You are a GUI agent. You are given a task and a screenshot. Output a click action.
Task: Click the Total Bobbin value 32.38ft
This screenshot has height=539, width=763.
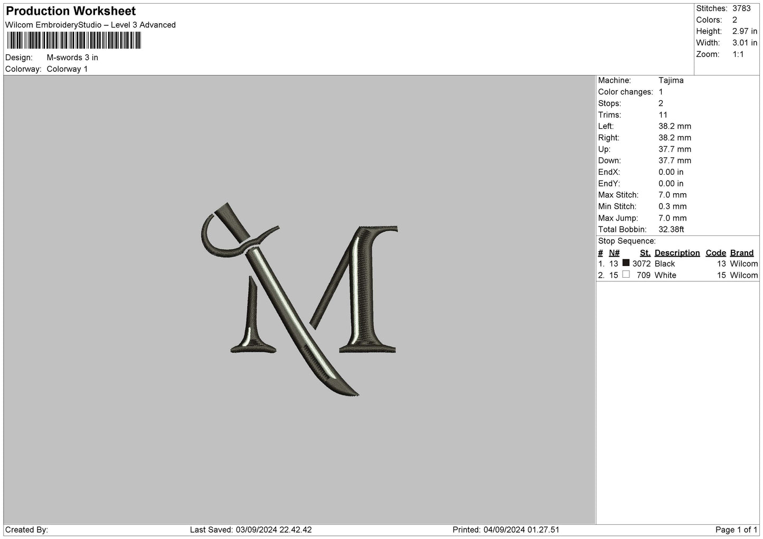[671, 230]
